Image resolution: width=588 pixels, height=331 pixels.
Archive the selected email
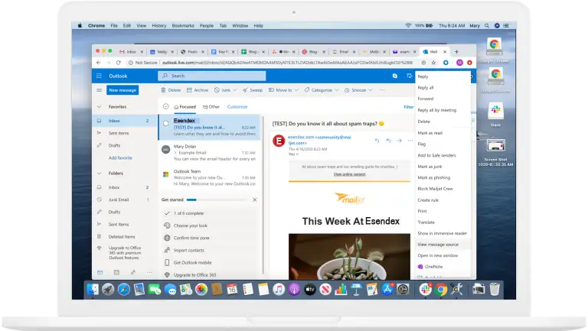tap(198, 90)
